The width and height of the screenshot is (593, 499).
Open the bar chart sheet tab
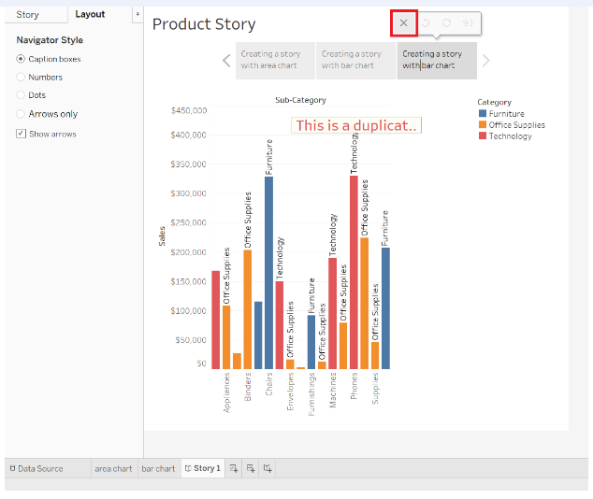tap(158, 468)
